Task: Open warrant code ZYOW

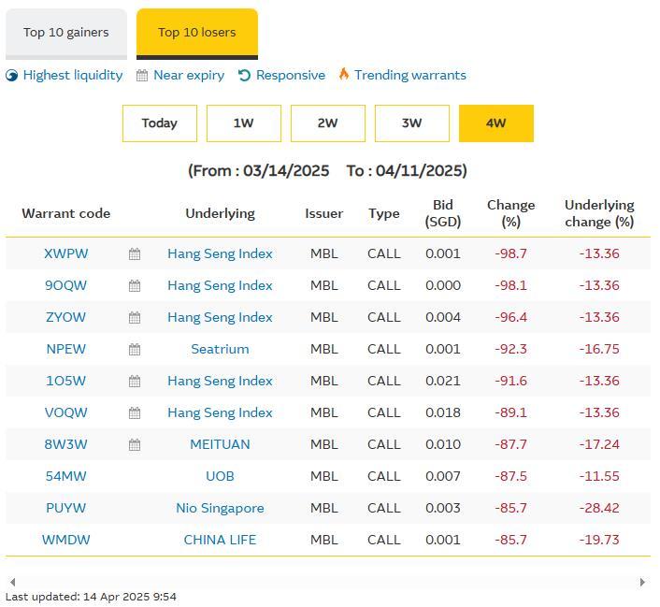Action: 66,318
